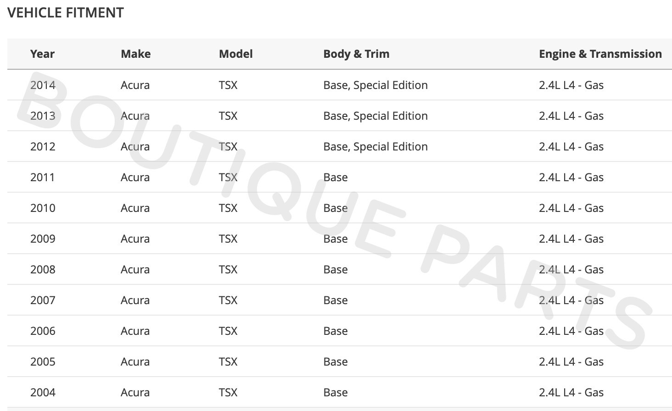Screen dimensions: 672x411
Task: Select 2.4L L4 - Gas in 2013 row
Action: coord(571,116)
